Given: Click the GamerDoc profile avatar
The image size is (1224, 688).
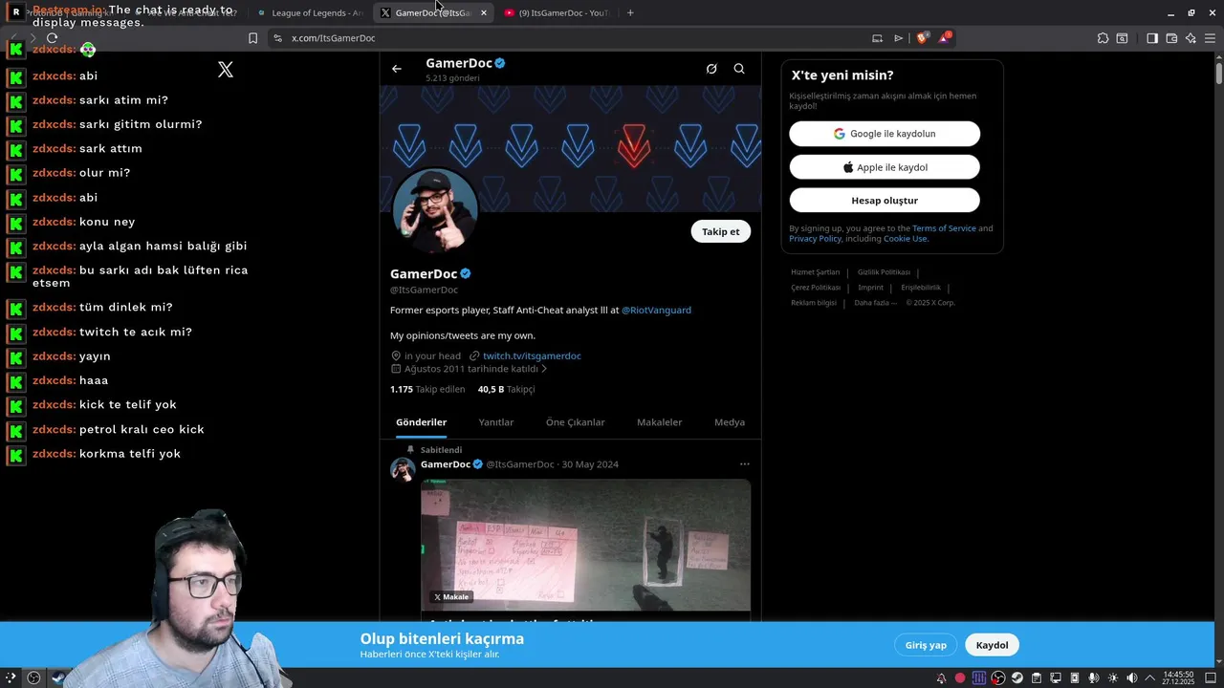Looking at the screenshot, I should click(x=435, y=210).
